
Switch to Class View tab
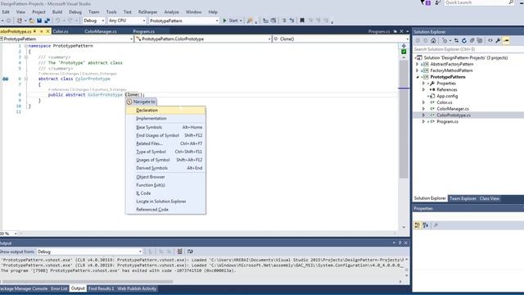pyautogui.click(x=490, y=198)
